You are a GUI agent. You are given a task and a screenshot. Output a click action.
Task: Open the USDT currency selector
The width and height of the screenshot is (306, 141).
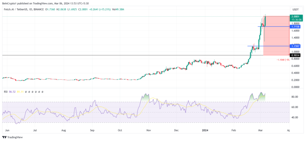pos(295,9)
